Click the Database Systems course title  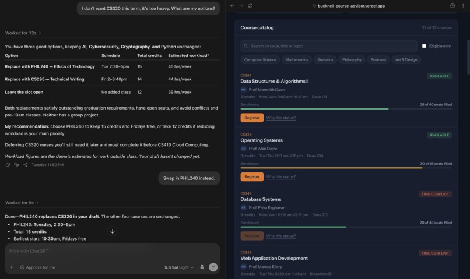tap(261, 199)
